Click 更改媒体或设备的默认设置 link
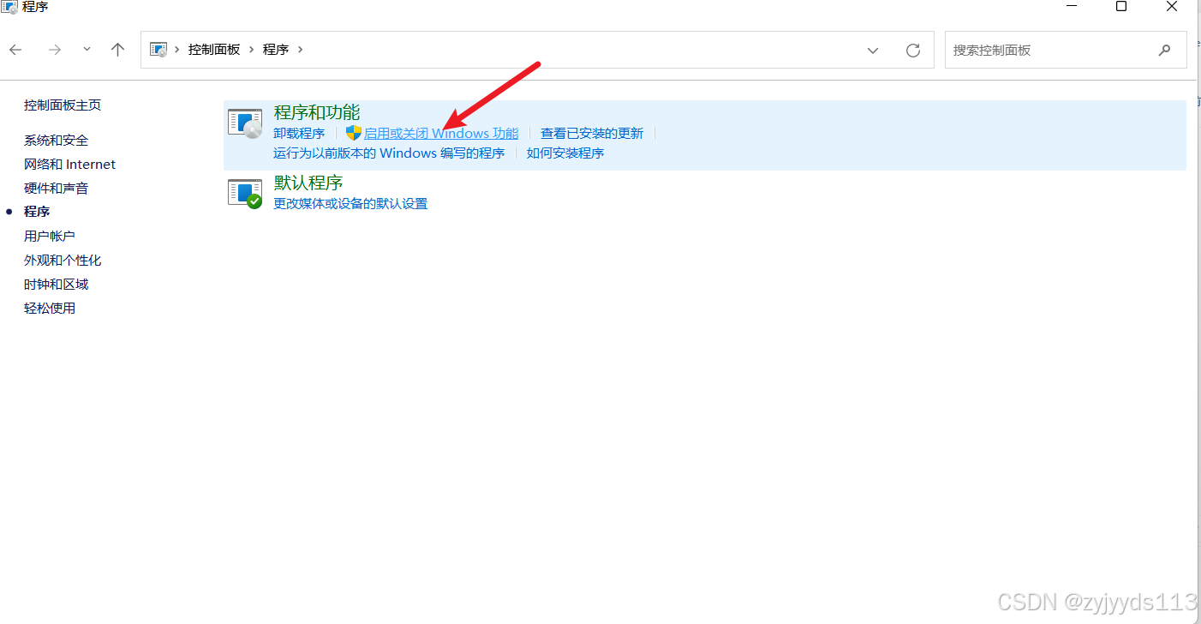This screenshot has width=1201, height=624. tap(350, 203)
